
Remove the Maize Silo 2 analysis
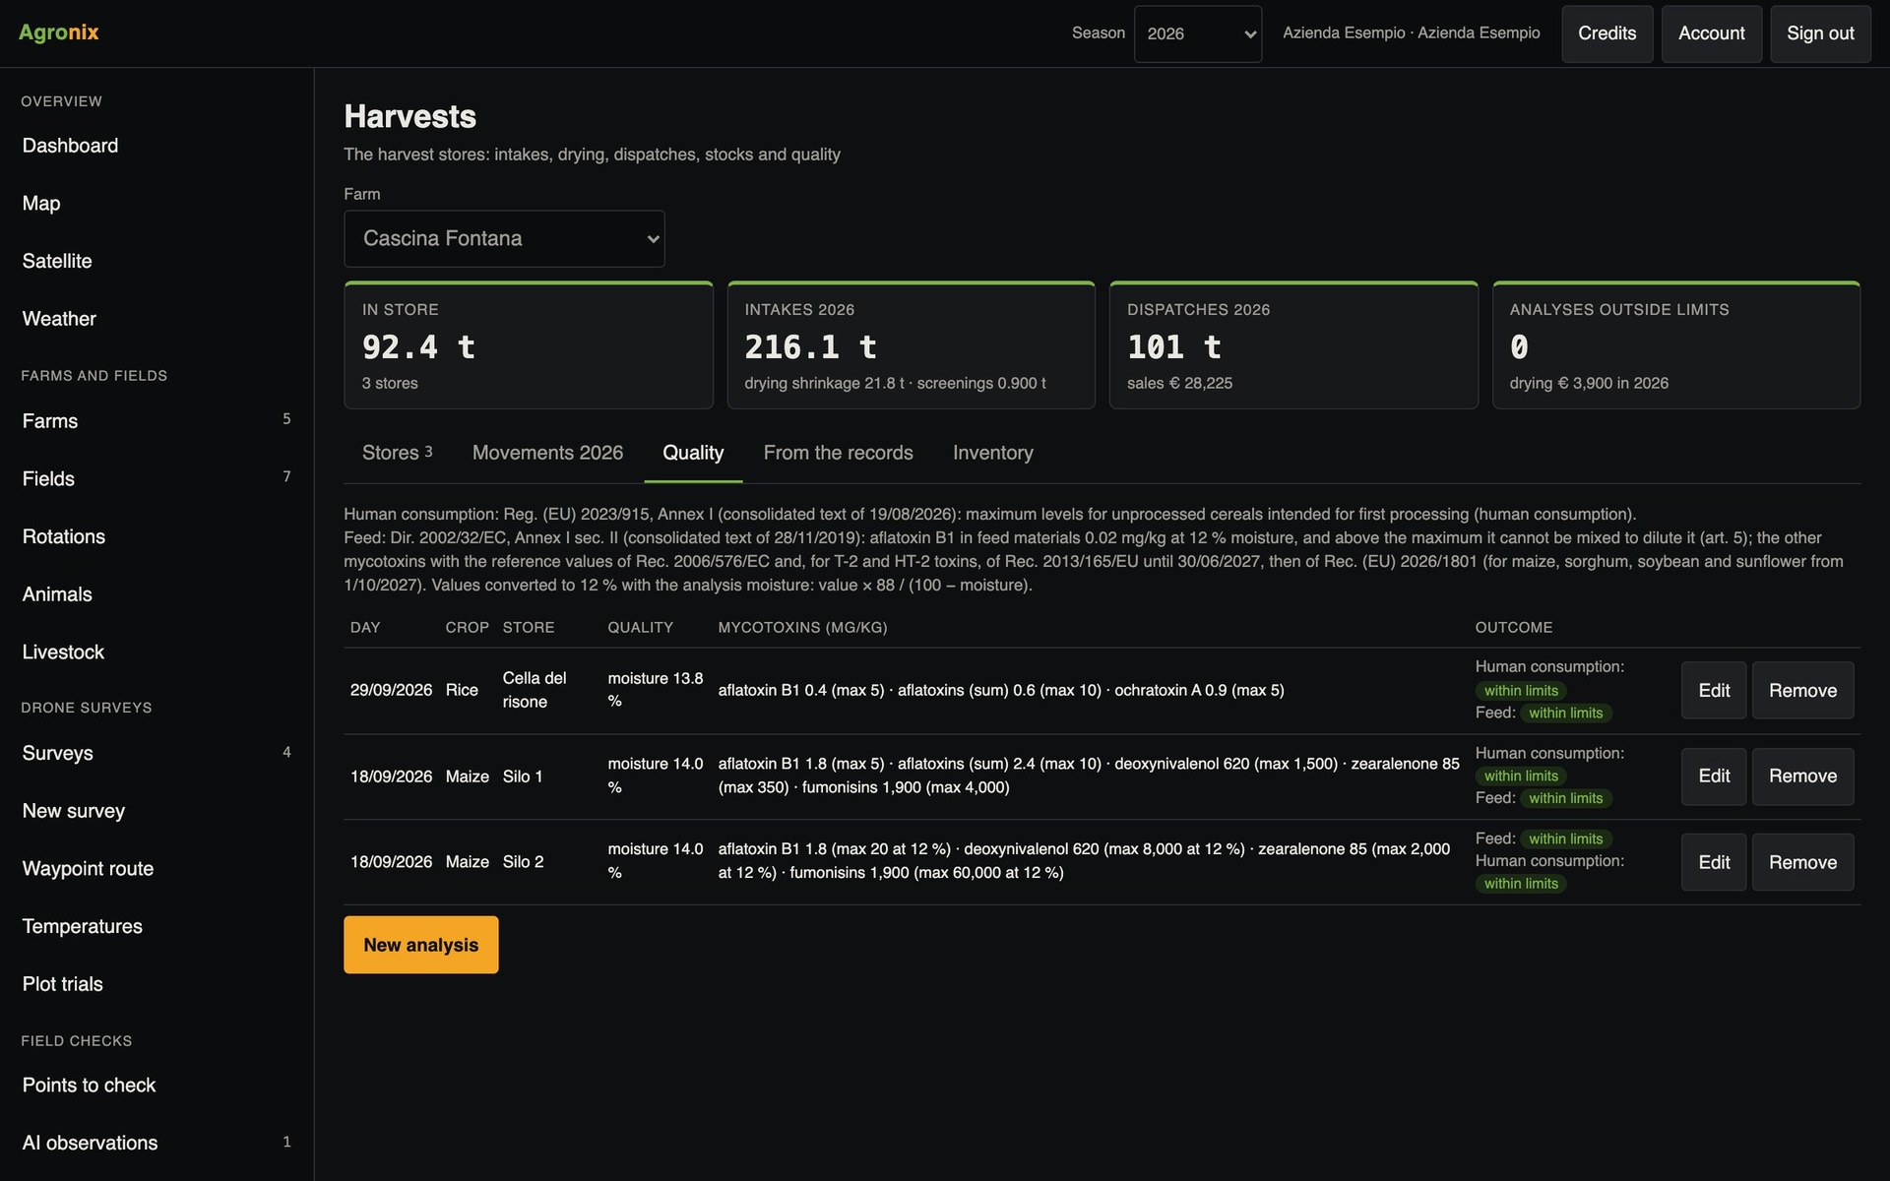click(1802, 862)
